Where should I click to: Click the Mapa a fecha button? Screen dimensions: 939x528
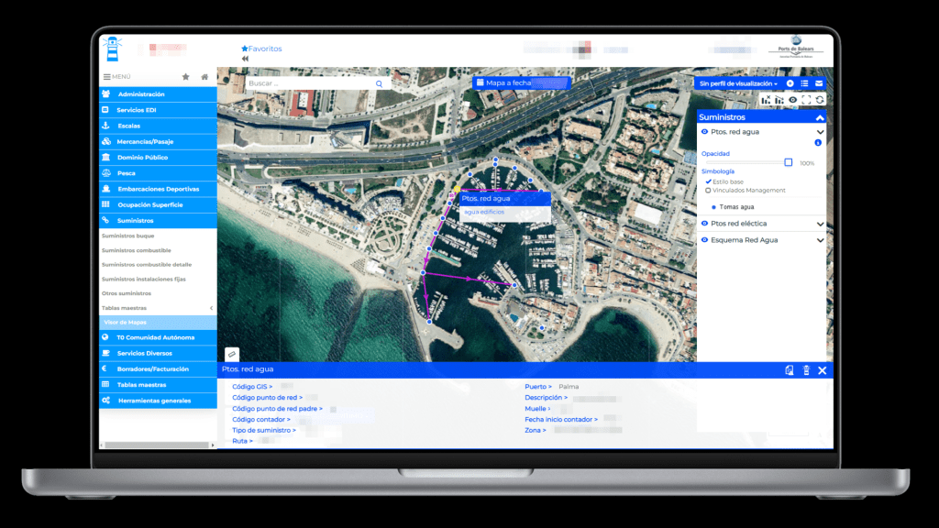tap(521, 82)
